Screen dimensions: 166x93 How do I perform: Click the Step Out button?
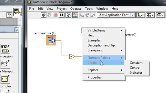pyautogui.click(x=93, y=15)
